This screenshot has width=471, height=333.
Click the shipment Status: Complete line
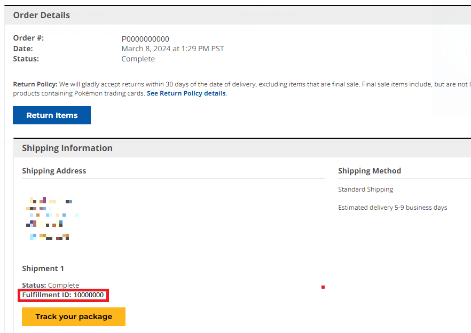[50, 285]
